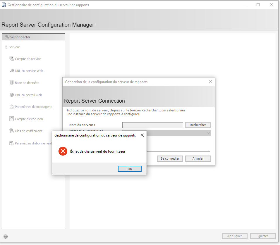This screenshot has height=245, width=280.
Task: Open Compte de service page
Action: [28, 59]
